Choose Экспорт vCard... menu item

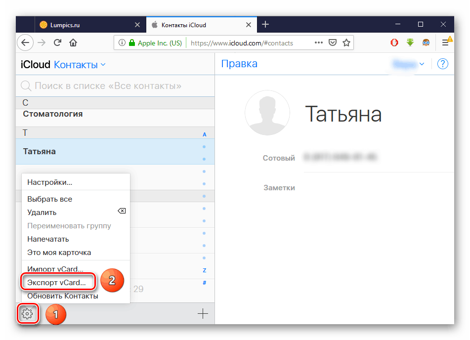point(56,283)
